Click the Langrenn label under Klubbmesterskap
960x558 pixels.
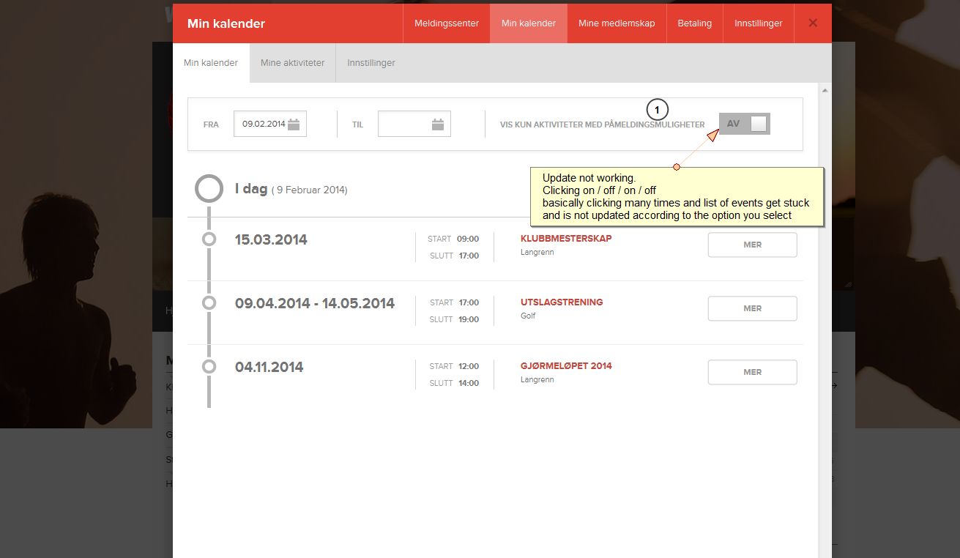click(x=537, y=253)
